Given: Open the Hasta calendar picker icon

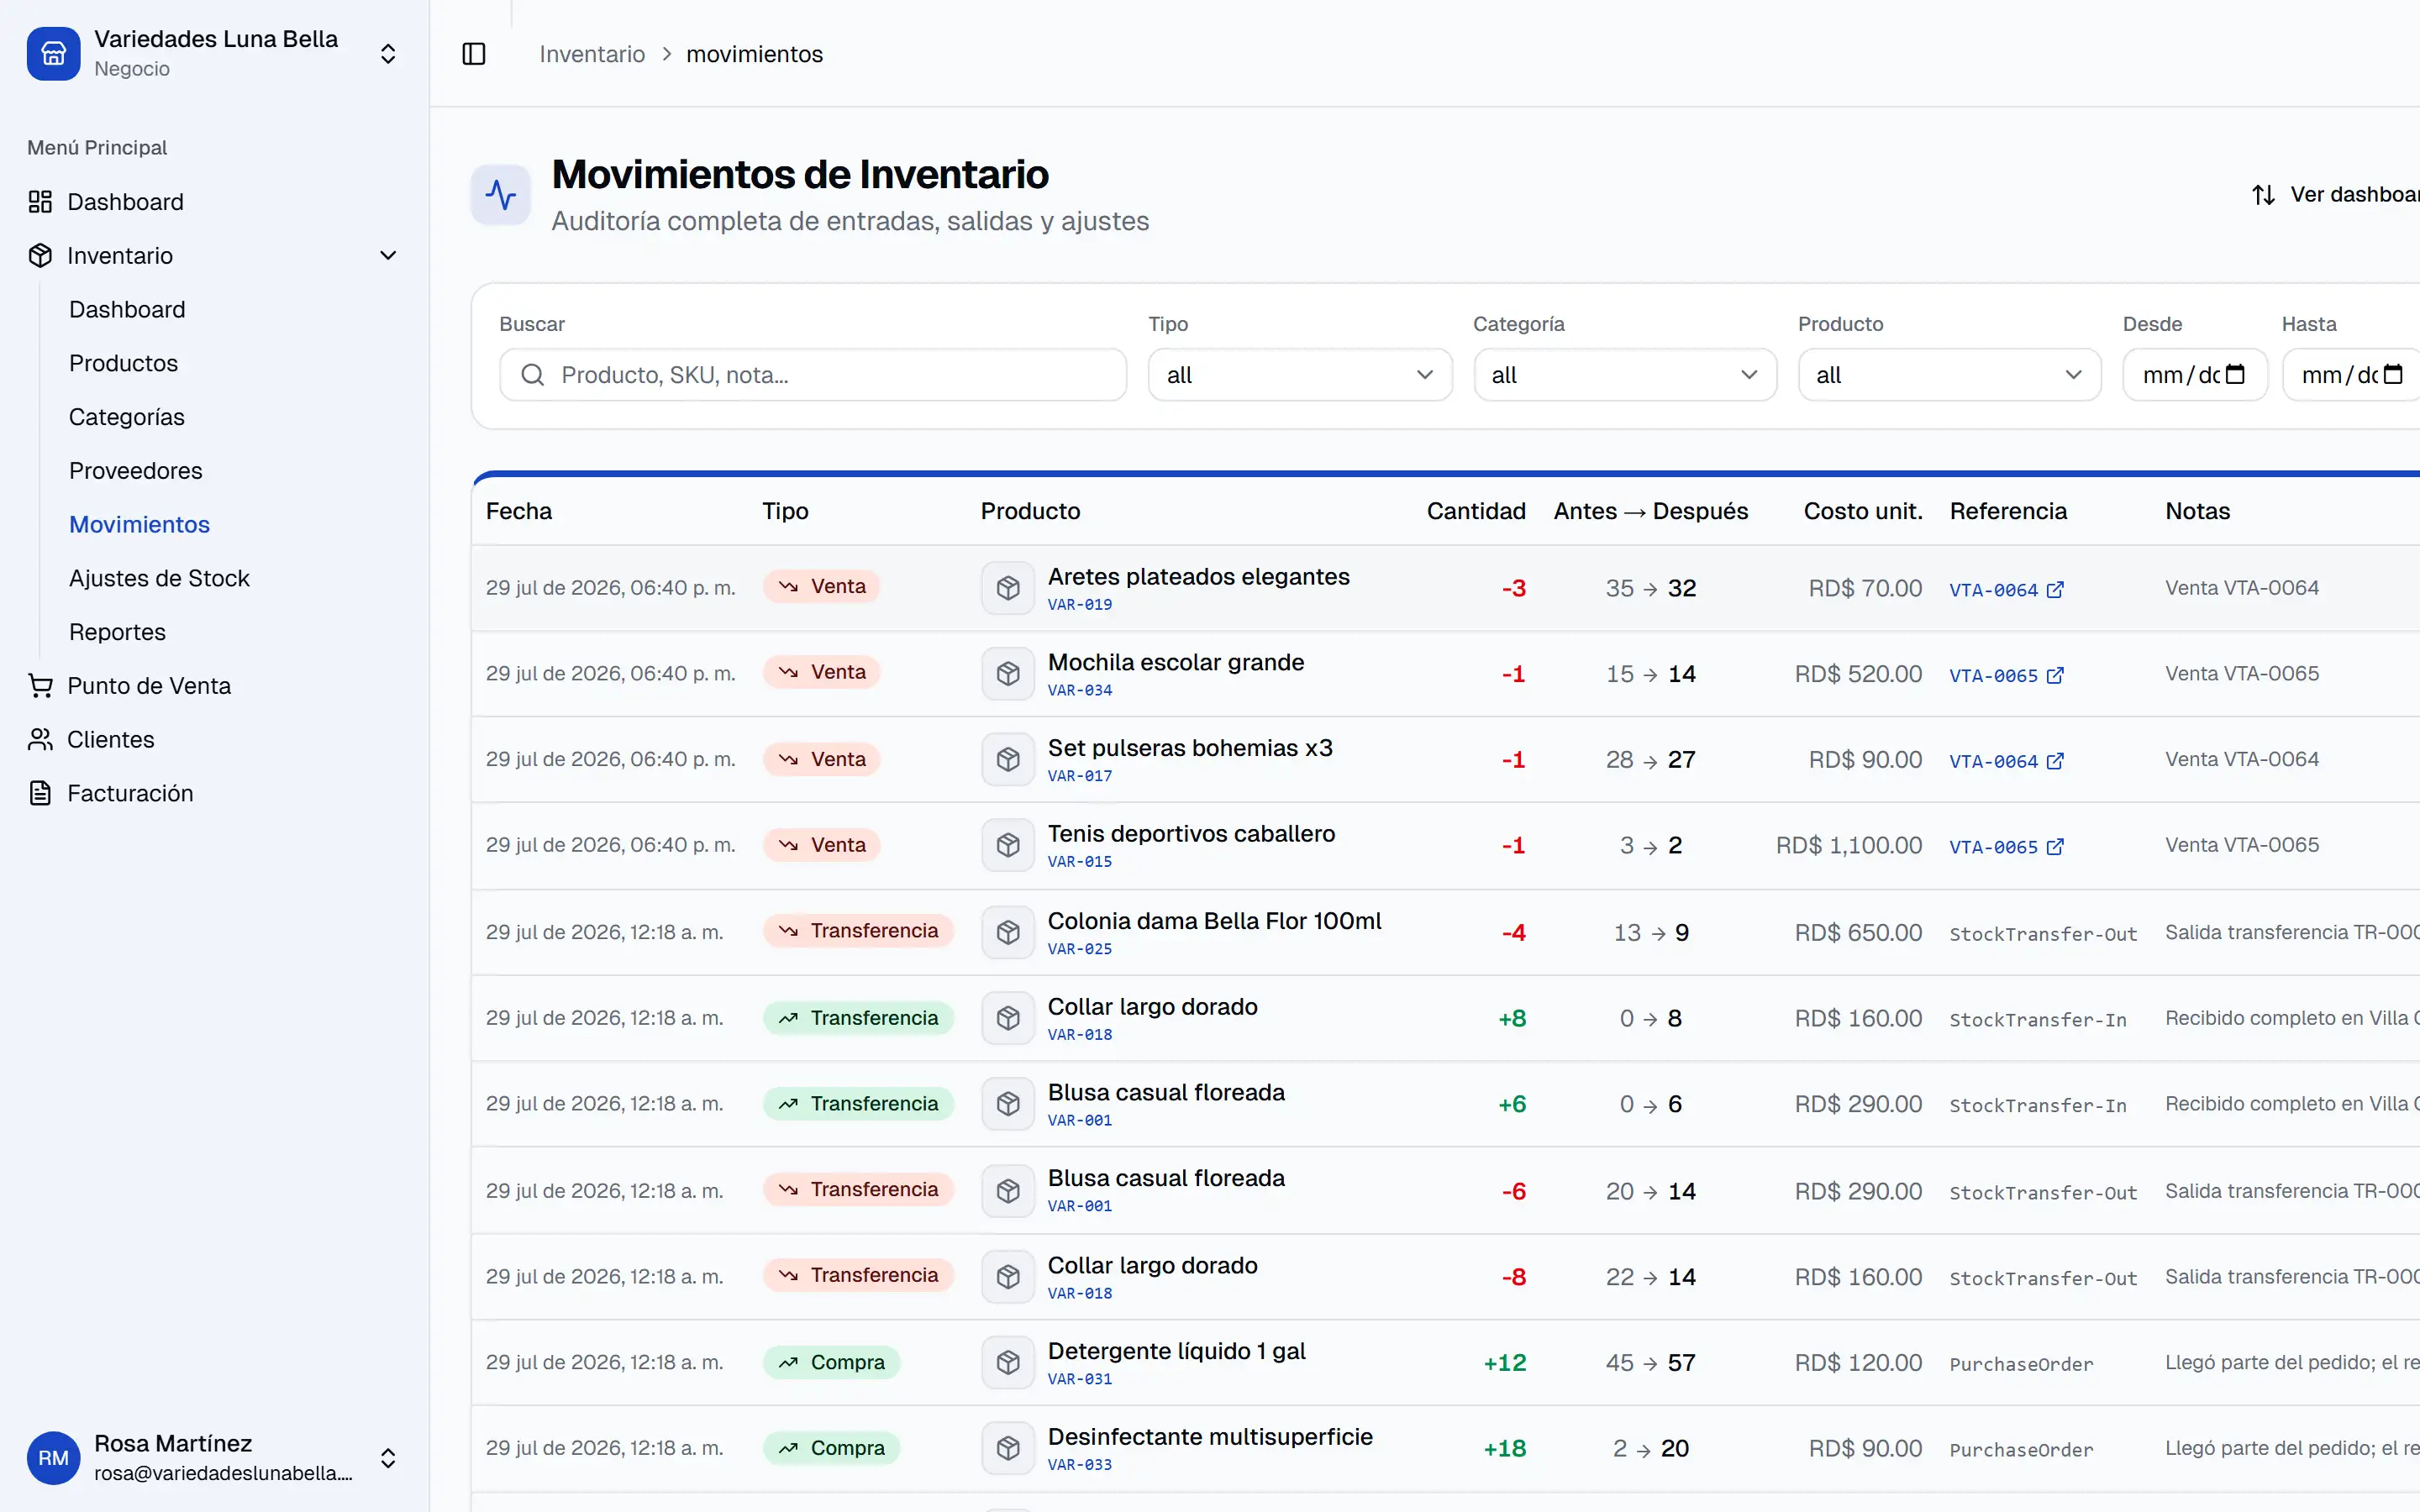Looking at the screenshot, I should [x=2394, y=374].
